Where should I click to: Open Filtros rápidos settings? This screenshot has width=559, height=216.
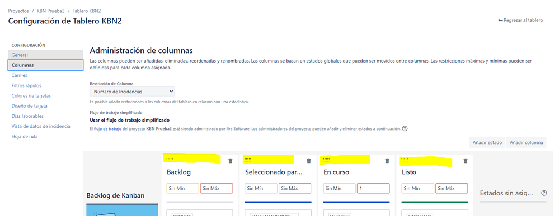pyautogui.click(x=26, y=86)
